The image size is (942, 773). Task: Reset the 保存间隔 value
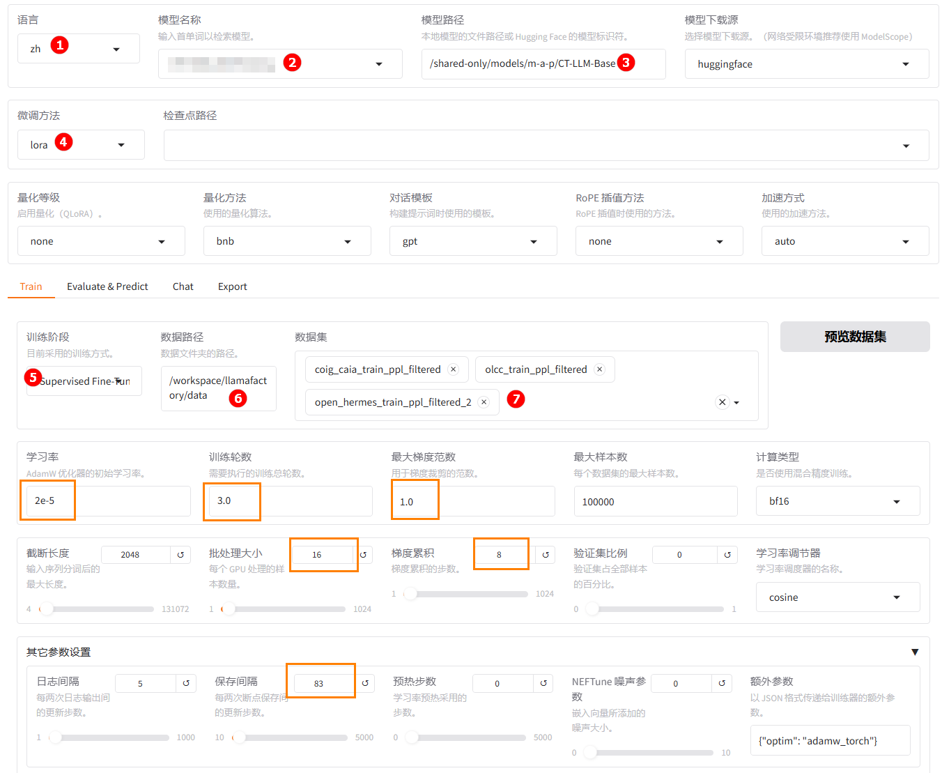[364, 683]
